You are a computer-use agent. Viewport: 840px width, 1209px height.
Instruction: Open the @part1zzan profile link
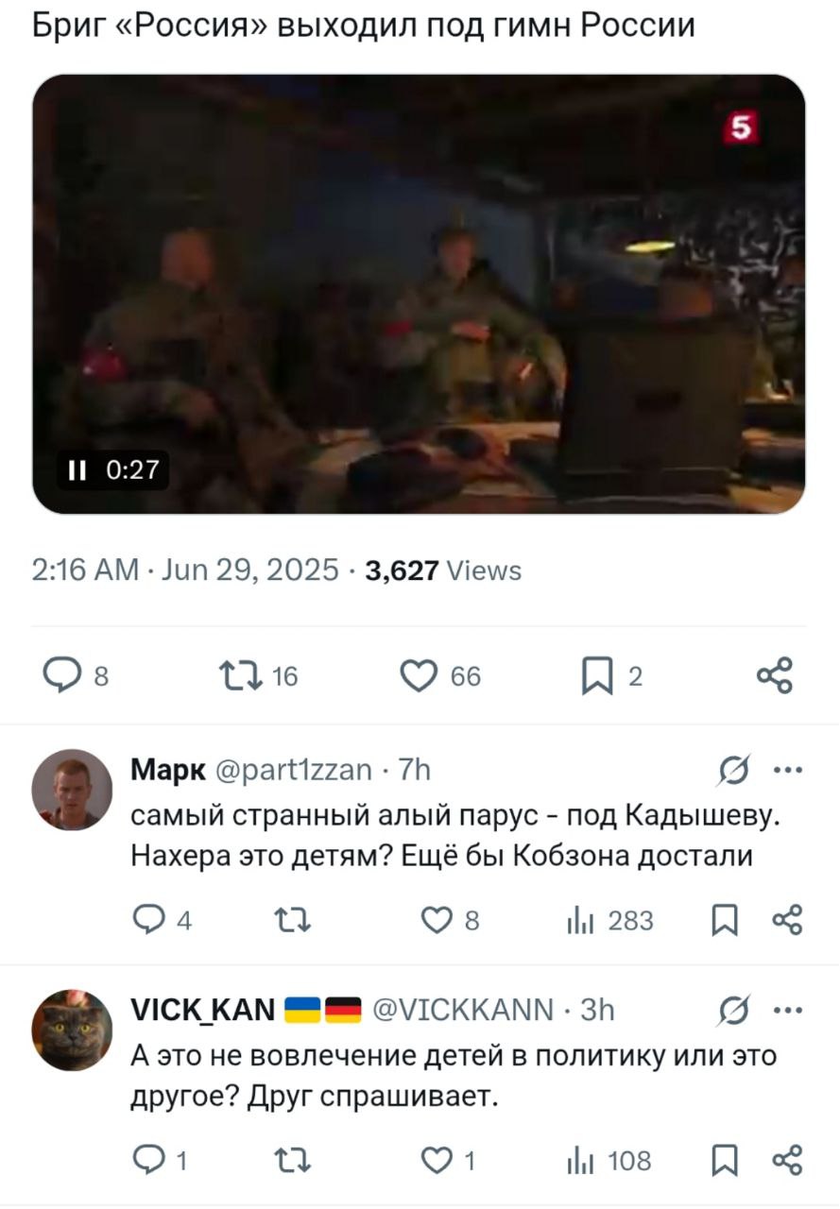tap(294, 771)
